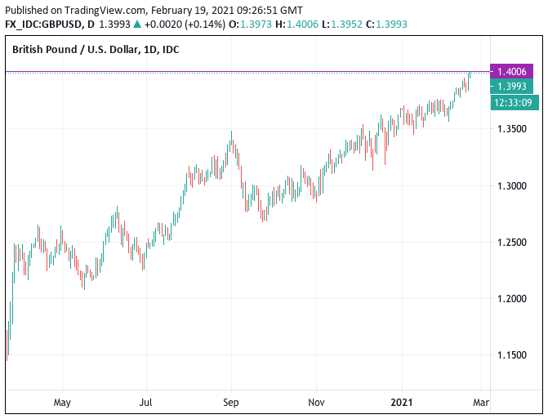
Task: Click the green up-arrow change indicator
Action: click(x=136, y=23)
